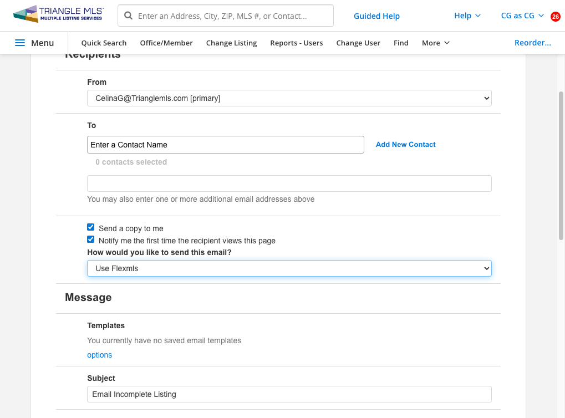Click the Subject field with Email Incomplete Listing

click(289, 394)
